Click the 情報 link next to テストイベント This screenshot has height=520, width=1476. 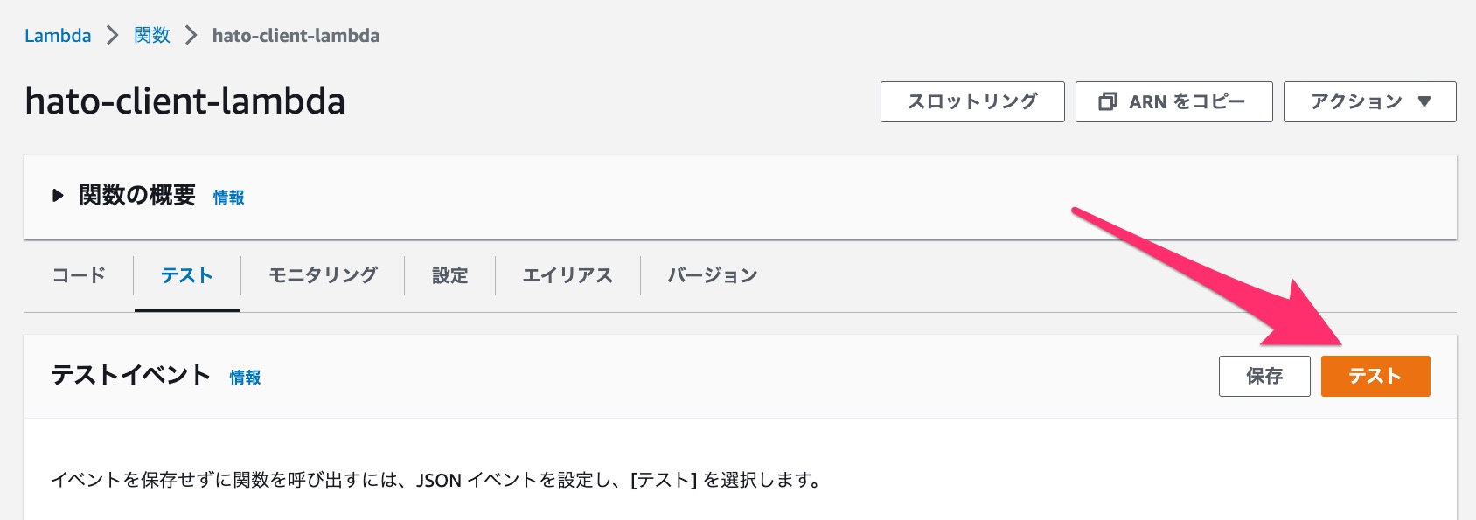tap(245, 378)
